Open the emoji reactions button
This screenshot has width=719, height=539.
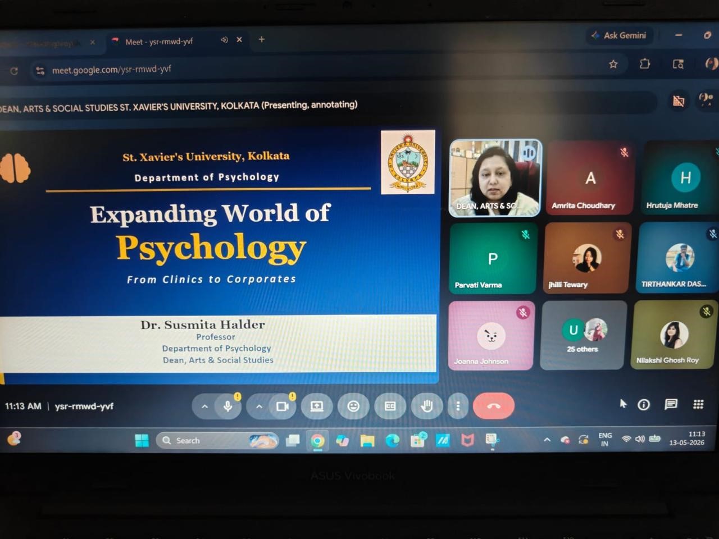[x=353, y=406]
